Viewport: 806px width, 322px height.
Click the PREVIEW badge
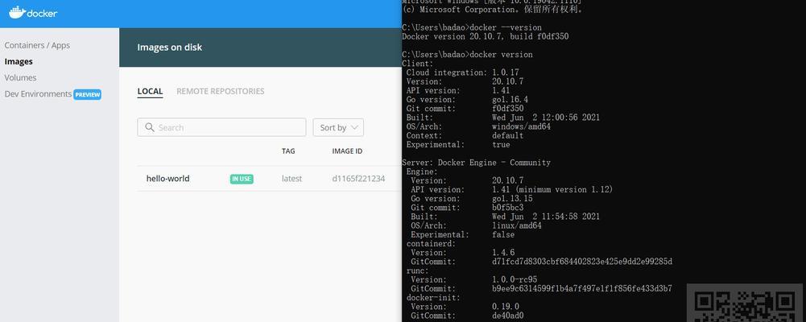pyautogui.click(x=88, y=94)
